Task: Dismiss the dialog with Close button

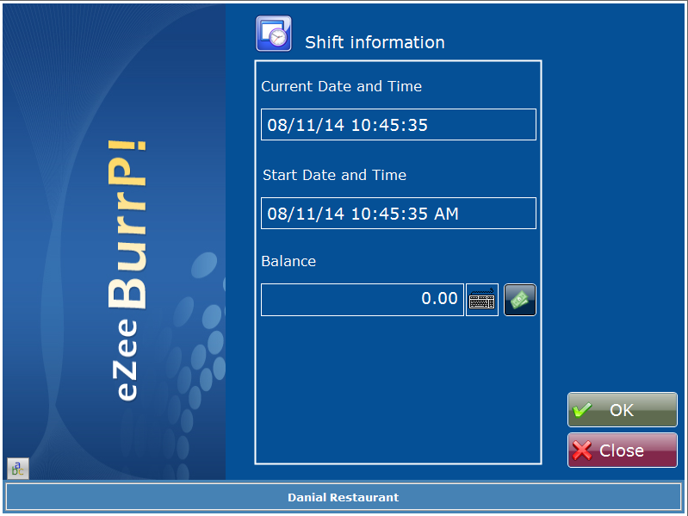Action: 623,451
